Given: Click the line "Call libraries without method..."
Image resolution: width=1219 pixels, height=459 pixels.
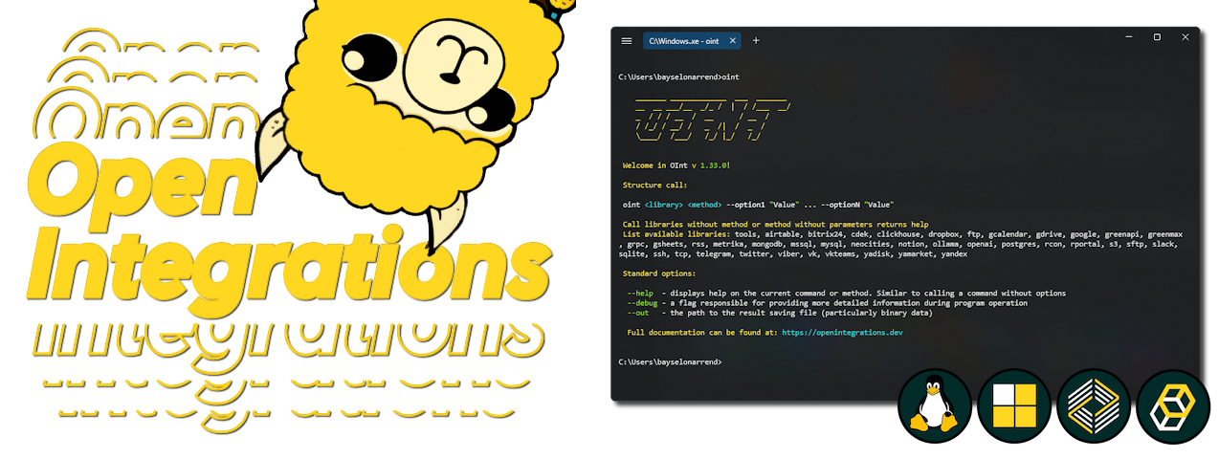Looking at the screenshot, I should [776, 225].
